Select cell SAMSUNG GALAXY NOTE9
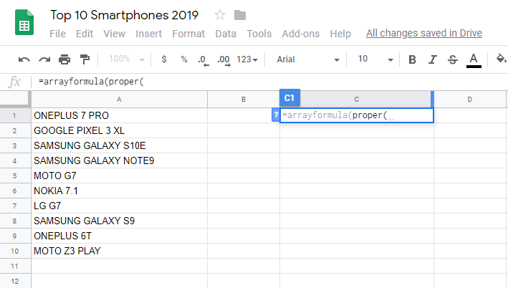This screenshot has height=288, width=508. 119,160
